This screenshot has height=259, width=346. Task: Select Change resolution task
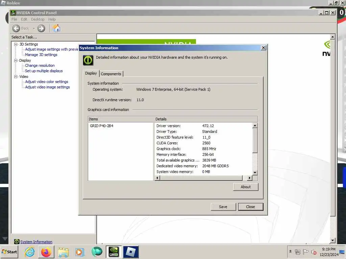point(40,65)
